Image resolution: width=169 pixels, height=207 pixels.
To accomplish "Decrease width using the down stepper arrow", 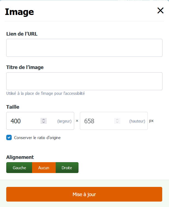I will click(x=43, y=122).
